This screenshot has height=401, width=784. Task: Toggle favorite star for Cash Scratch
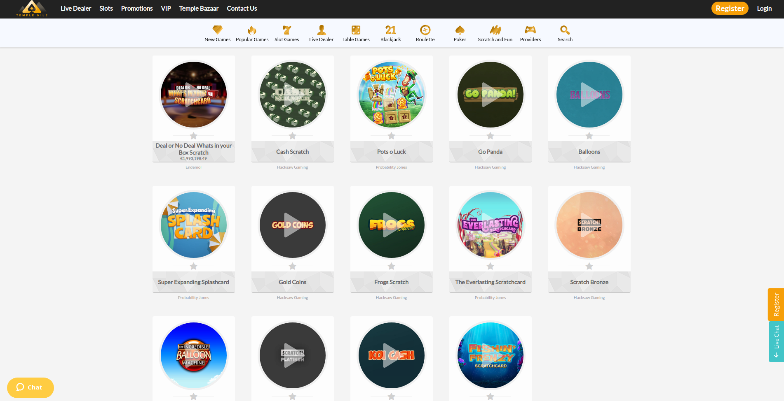[x=293, y=136]
